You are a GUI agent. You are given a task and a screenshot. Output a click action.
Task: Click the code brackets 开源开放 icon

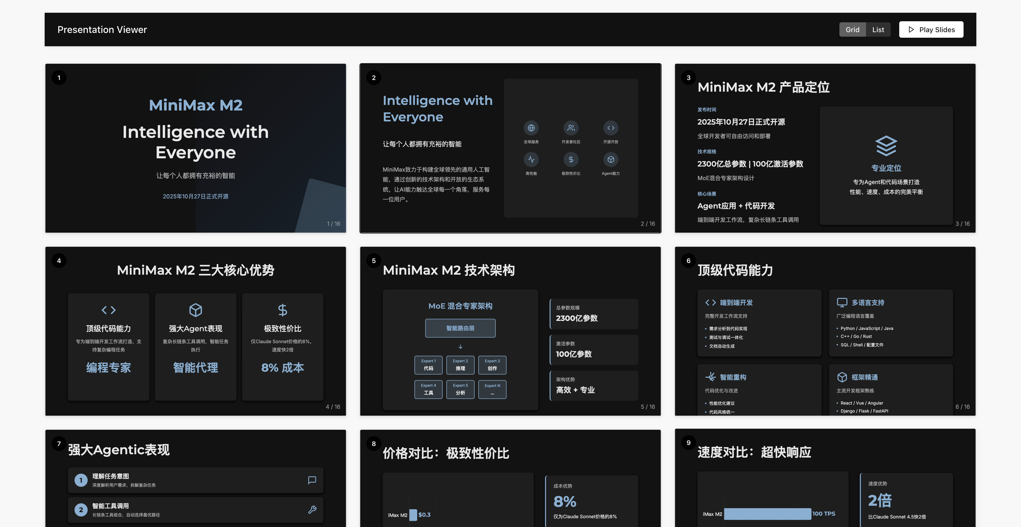pyautogui.click(x=610, y=128)
